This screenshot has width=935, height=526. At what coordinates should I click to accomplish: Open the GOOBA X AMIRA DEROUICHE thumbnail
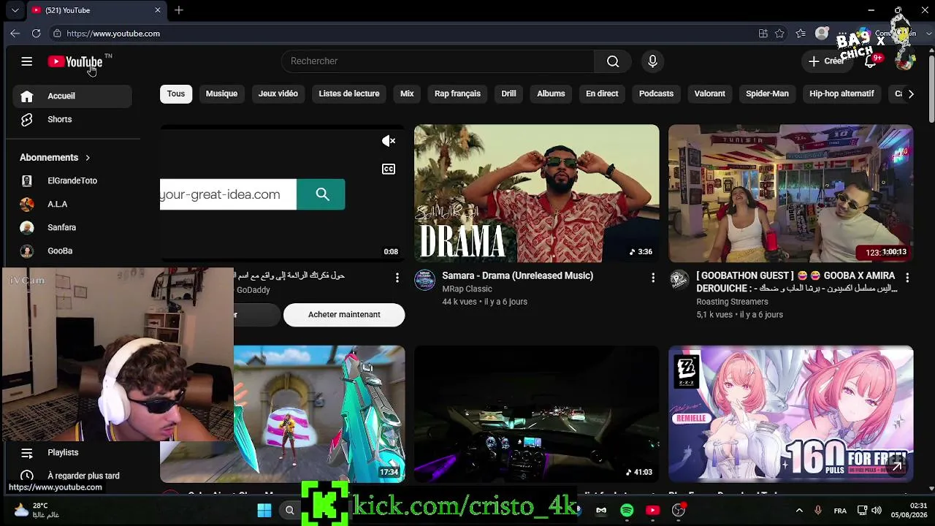(x=791, y=194)
